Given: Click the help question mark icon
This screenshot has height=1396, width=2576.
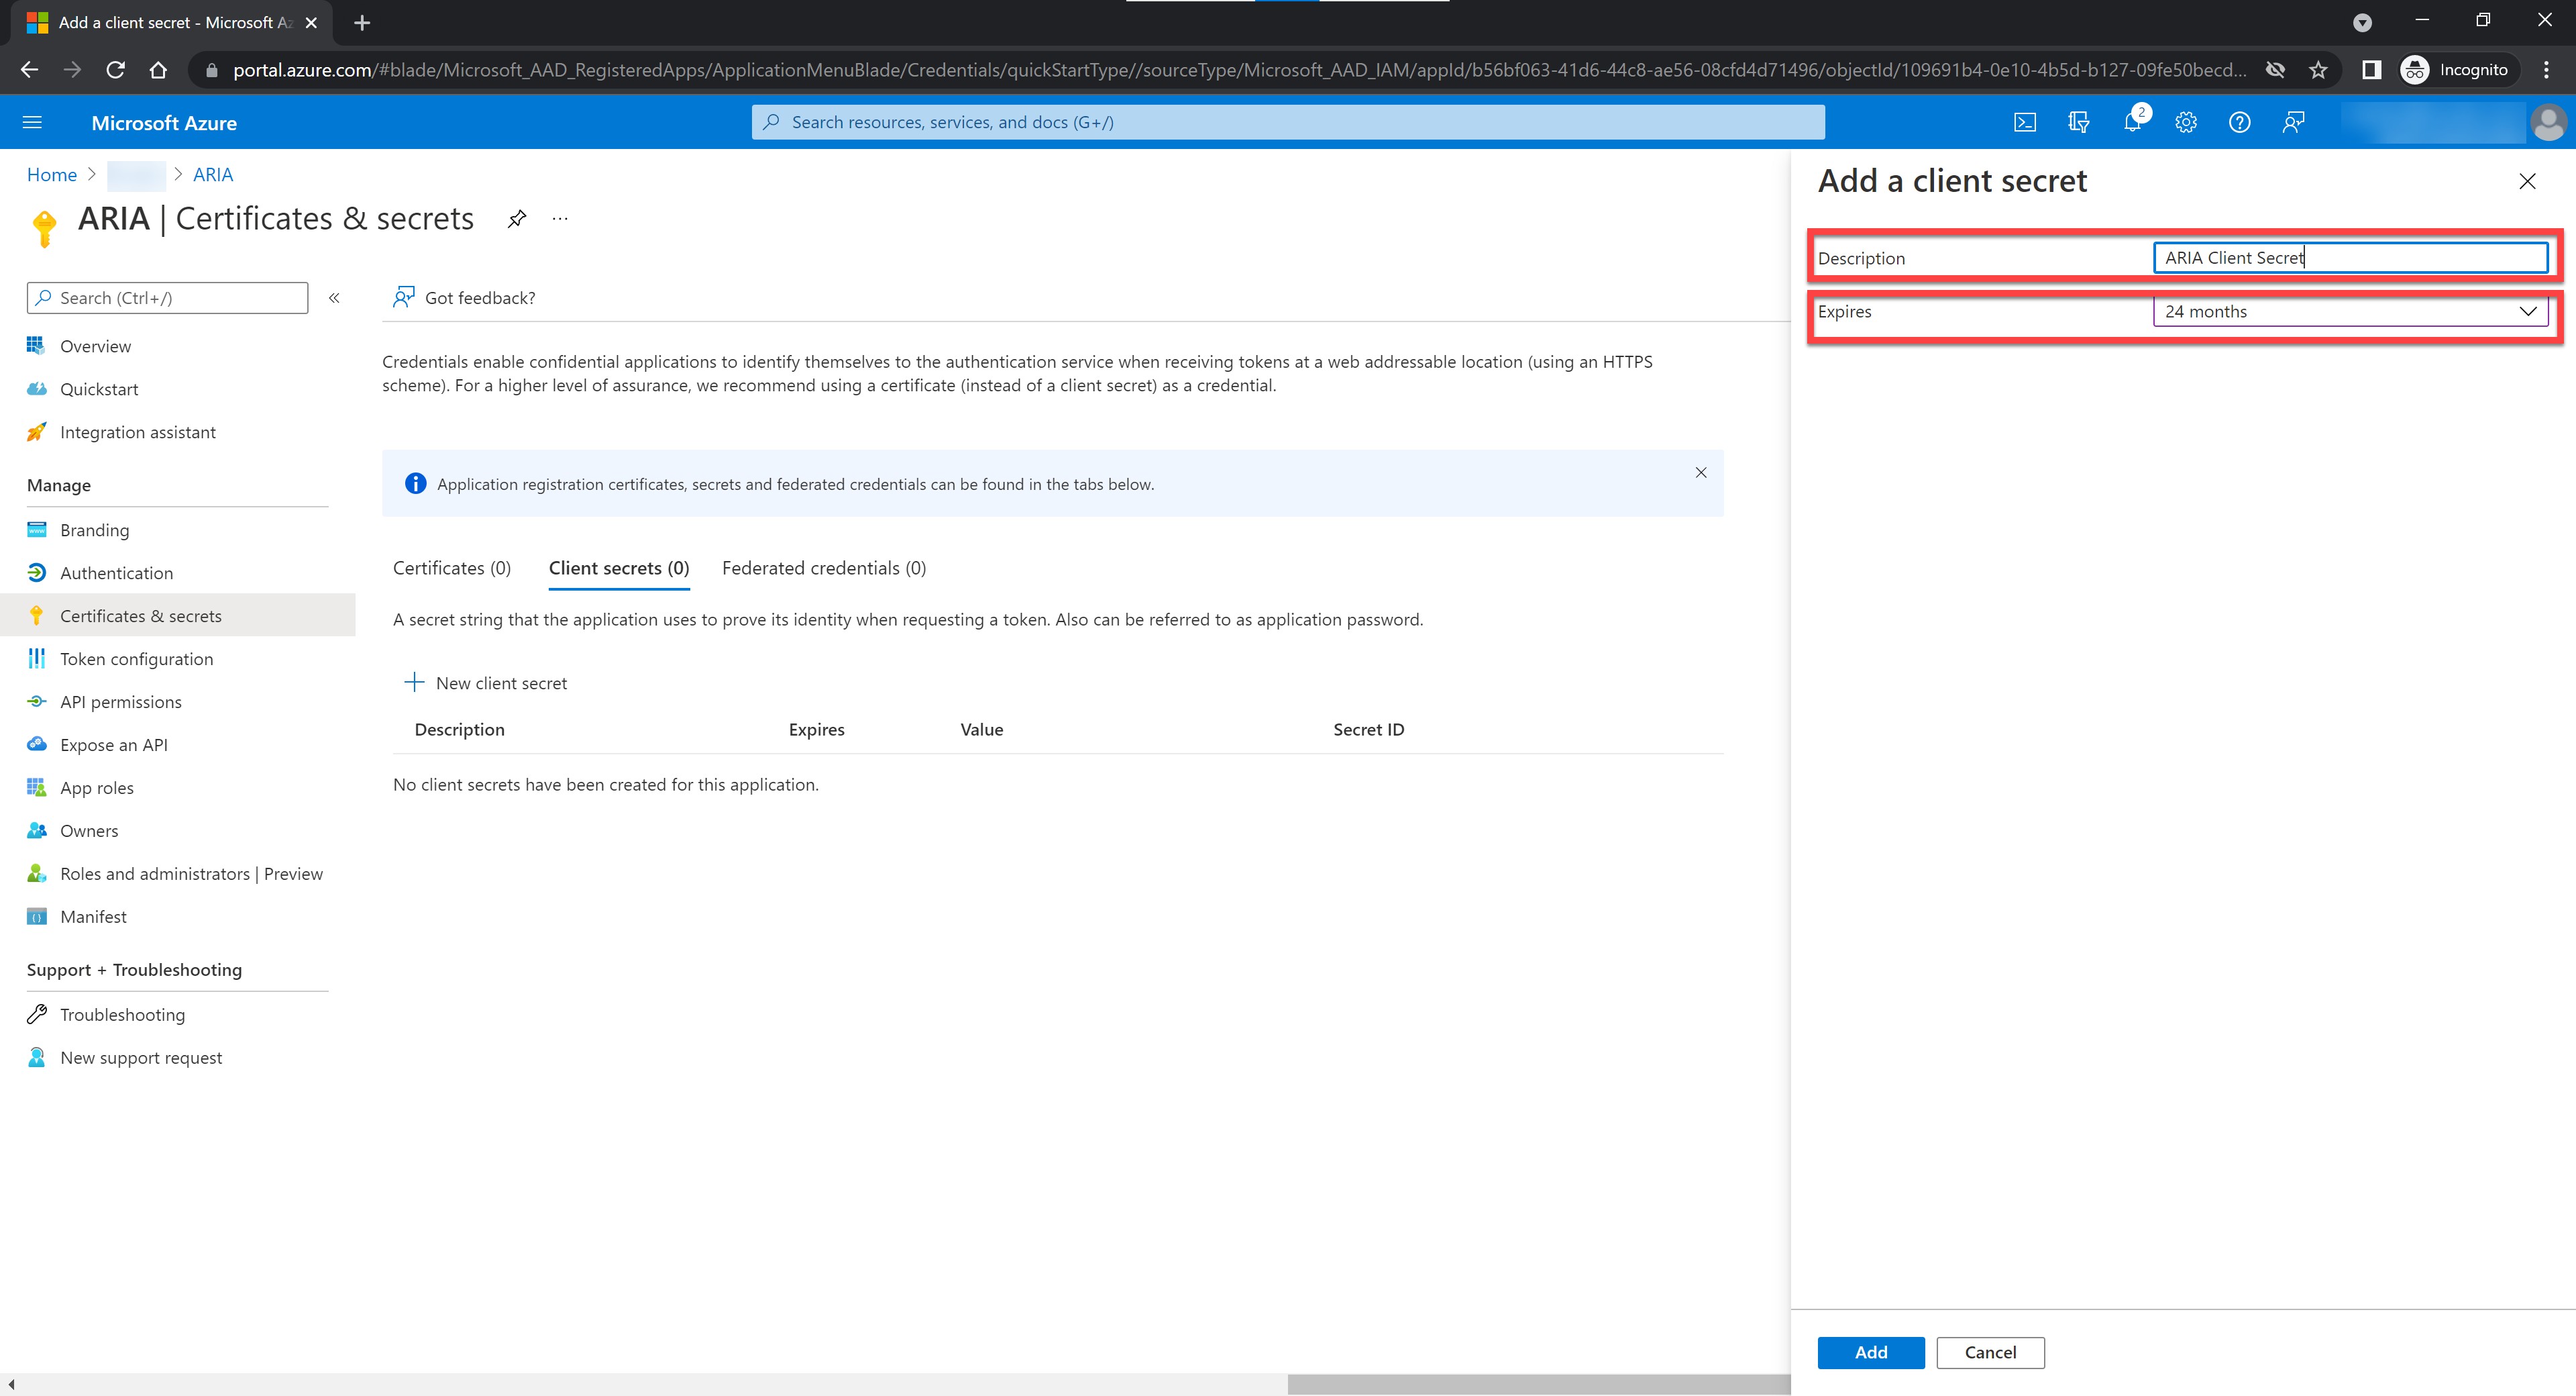Looking at the screenshot, I should point(2239,122).
